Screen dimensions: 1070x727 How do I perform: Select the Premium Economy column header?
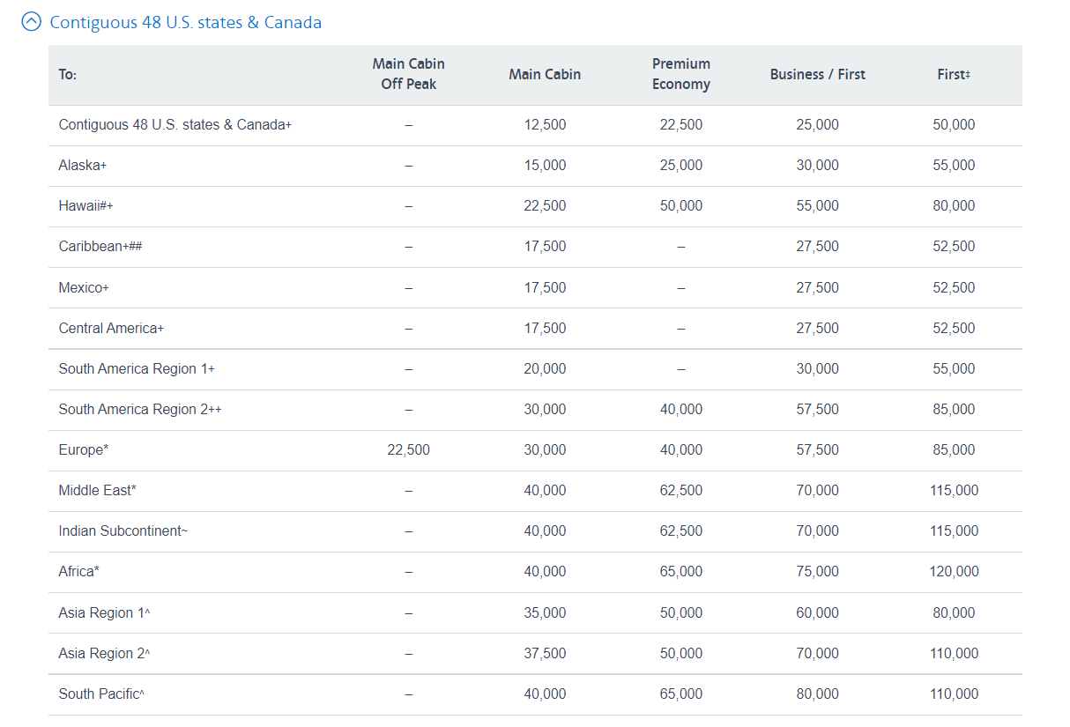680,73
